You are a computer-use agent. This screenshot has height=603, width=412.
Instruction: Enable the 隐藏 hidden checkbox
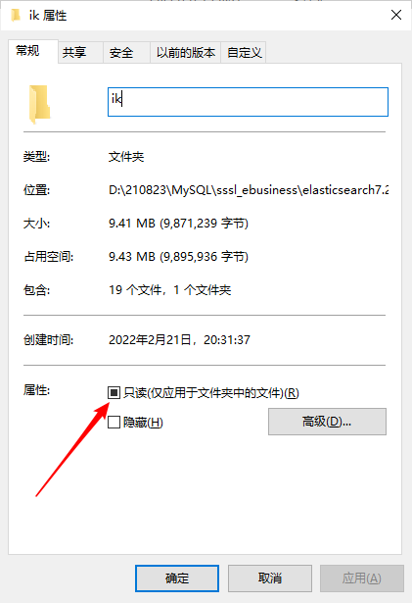114,422
